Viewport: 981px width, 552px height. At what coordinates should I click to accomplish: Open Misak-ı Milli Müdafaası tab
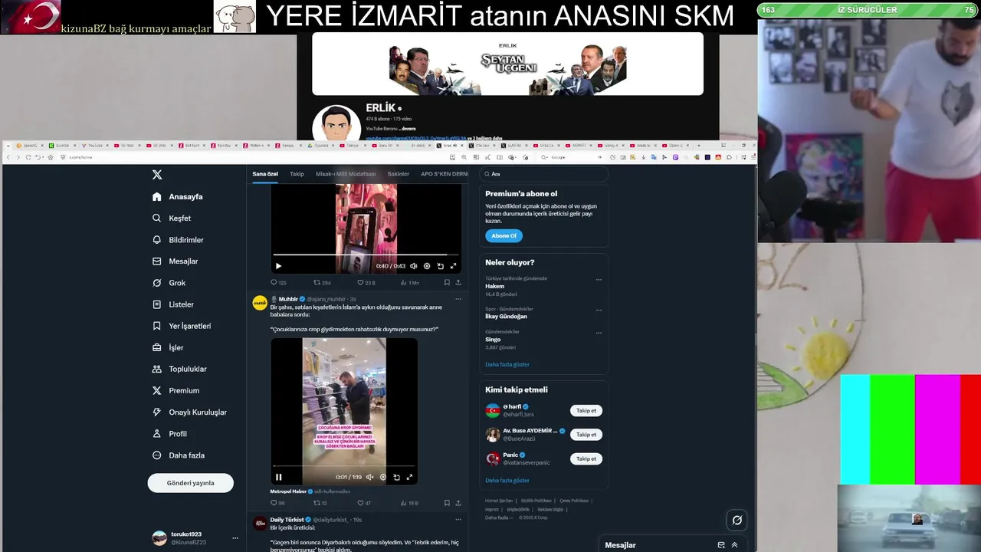click(x=346, y=174)
